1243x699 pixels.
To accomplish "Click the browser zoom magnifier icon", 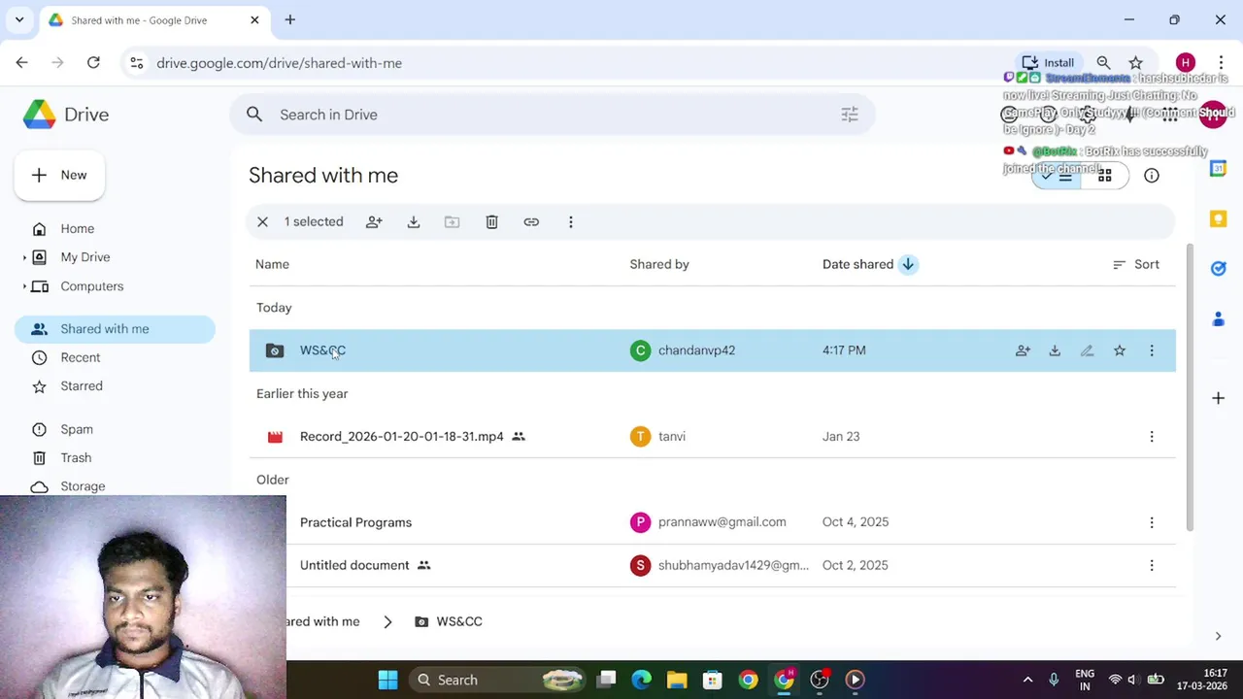I will pos(1103,63).
